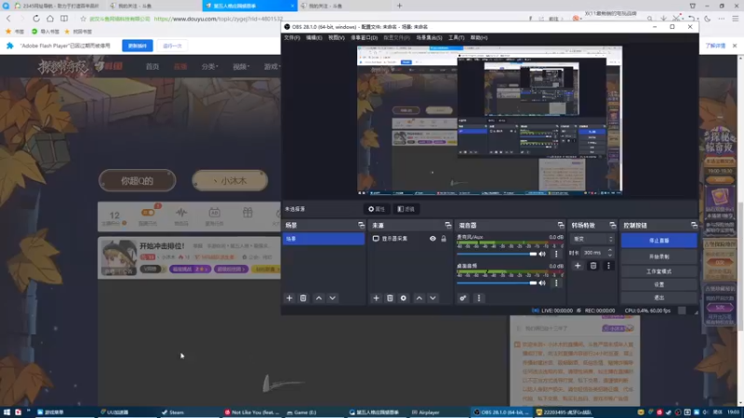Undock the Scenes panel
This screenshot has height=418, width=744.
coord(361,225)
